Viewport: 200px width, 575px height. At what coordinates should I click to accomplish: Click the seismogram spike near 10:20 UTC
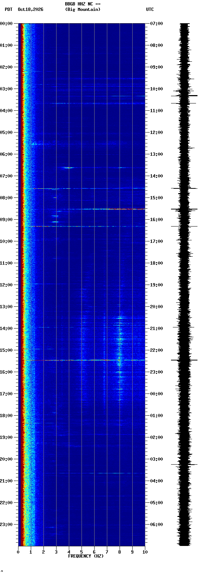pyautogui.click(x=184, y=96)
